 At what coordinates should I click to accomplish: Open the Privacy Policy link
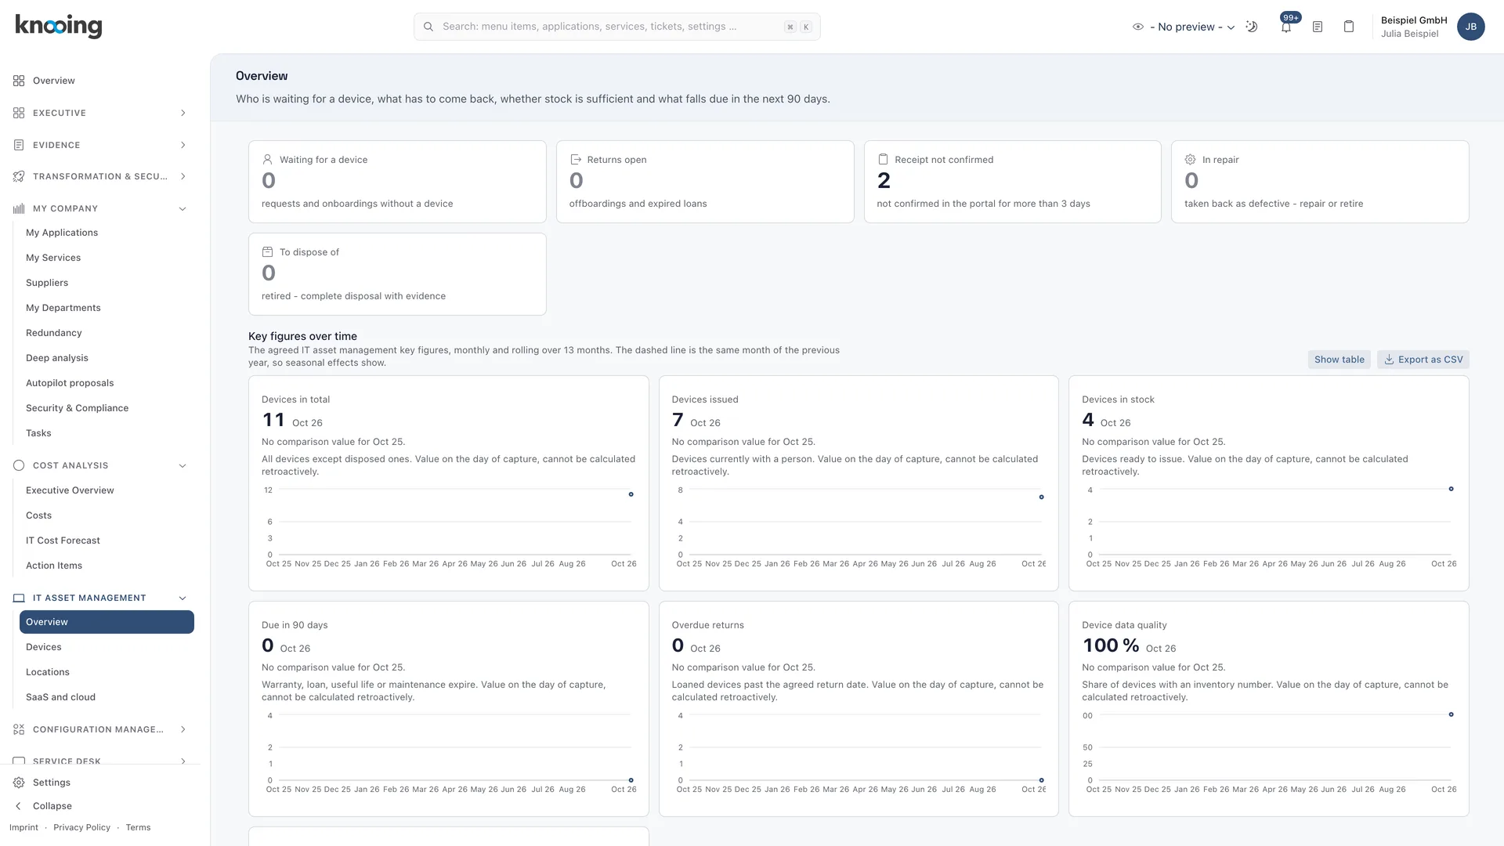[x=81, y=827]
